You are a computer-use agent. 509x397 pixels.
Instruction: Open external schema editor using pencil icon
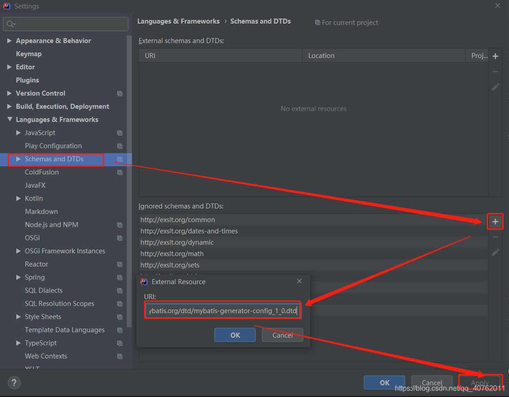coord(495,87)
